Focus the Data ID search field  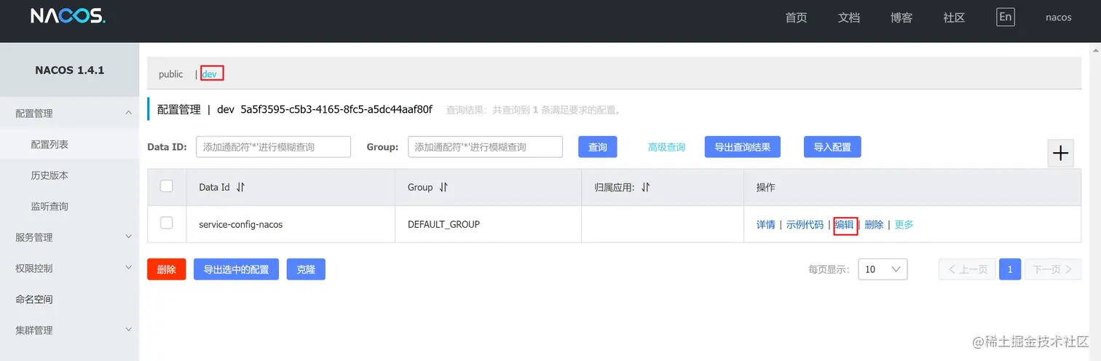point(273,146)
